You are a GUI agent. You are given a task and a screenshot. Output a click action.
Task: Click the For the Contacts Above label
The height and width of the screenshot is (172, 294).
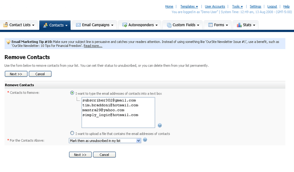tap(27, 140)
